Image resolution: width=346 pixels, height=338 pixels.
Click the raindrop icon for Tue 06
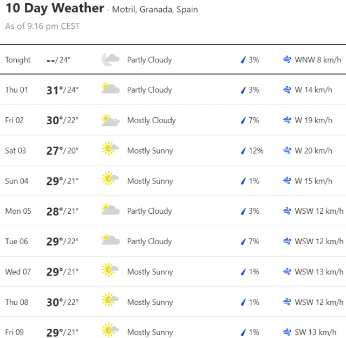pyautogui.click(x=243, y=241)
